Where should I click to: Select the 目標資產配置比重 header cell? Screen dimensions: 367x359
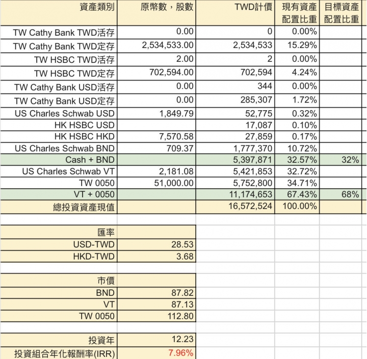coord(340,13)
